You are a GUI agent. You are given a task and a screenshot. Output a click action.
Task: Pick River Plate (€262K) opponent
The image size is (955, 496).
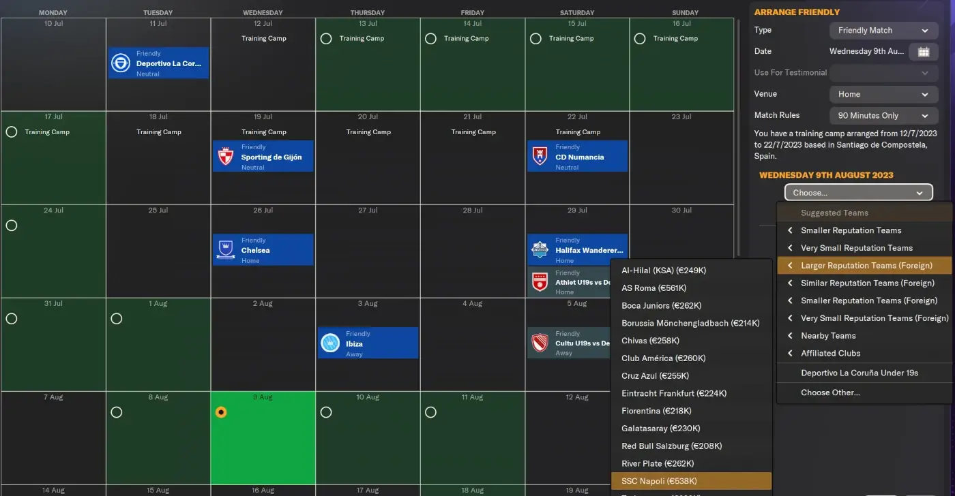pyautogui.click(x=692, y=463)
